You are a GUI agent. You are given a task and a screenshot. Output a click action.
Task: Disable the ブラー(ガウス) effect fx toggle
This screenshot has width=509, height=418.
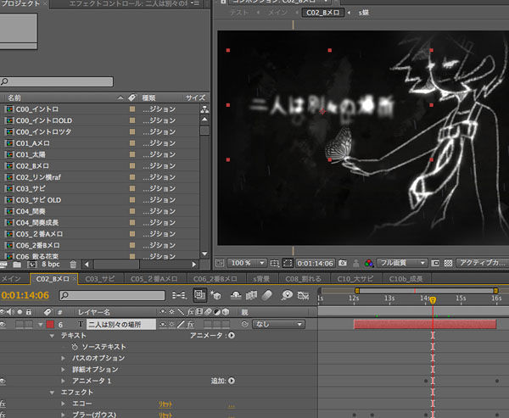(3, 415)
